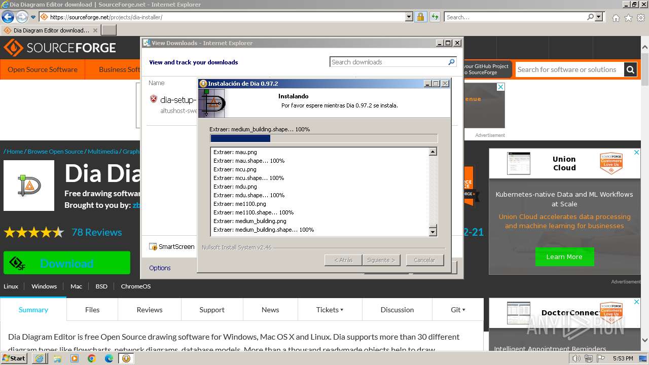Screen dimensions: 649x365
Task: Open the Home icon in browser
Action: [616, 18]
